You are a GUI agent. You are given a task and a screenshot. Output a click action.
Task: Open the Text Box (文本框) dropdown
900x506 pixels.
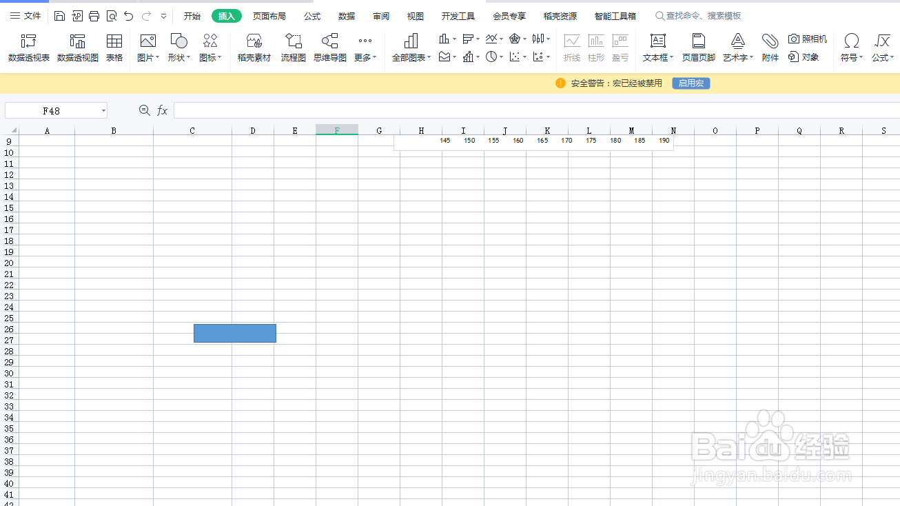(659, 48)
